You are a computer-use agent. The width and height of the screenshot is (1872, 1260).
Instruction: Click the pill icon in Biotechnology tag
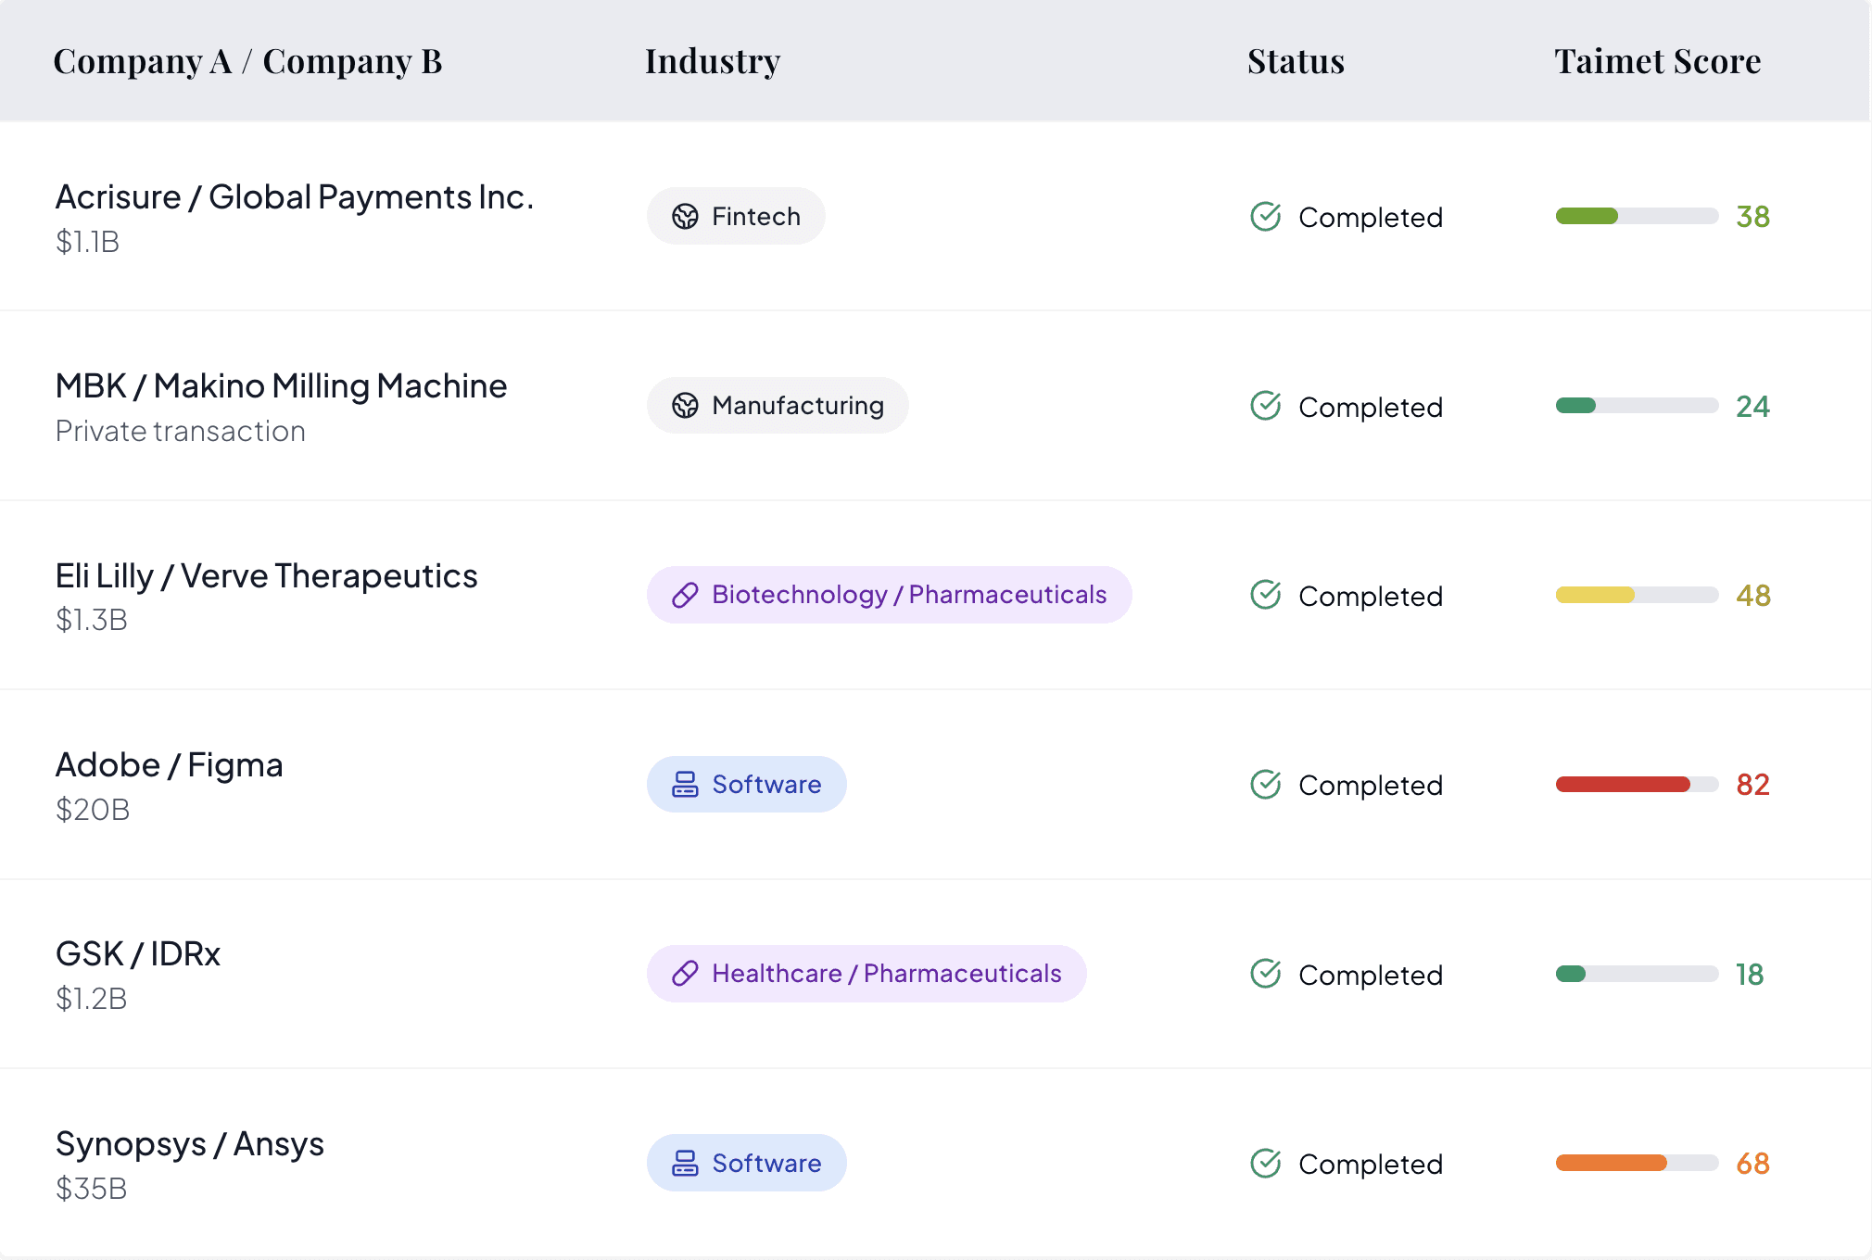coord(685,595)
